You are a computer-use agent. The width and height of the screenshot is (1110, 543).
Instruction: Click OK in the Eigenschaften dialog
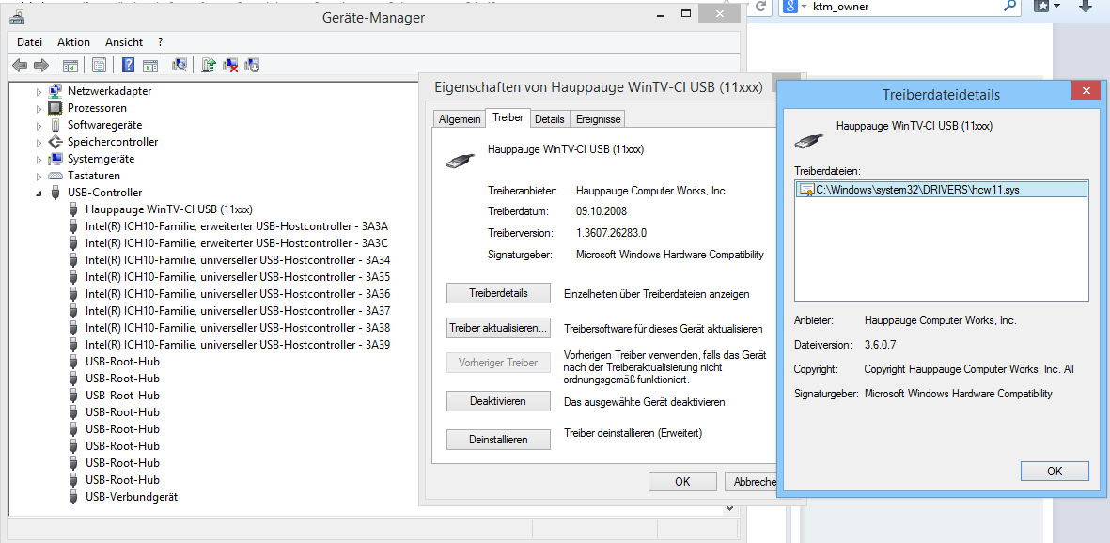tap(681, 481)
